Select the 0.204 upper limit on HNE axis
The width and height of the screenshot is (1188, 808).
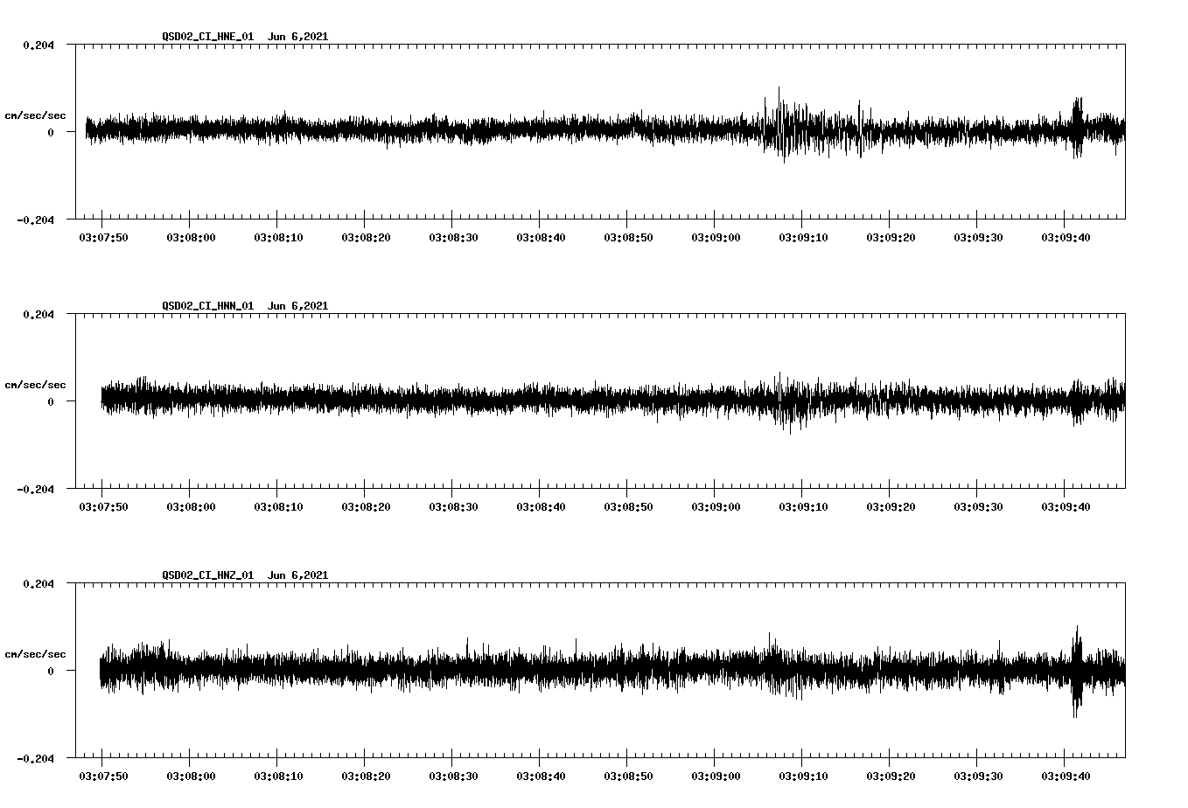tap(38, 45)
